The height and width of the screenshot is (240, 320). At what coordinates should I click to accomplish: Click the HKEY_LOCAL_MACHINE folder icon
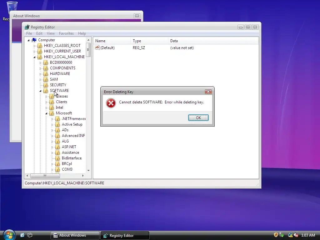point(40,57)
